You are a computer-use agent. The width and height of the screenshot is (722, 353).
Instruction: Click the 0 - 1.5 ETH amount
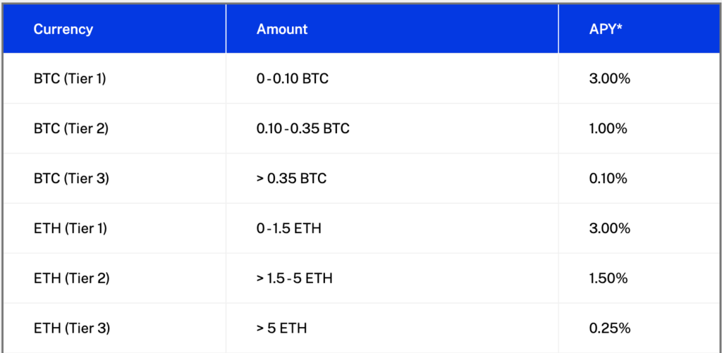point(288,228)
